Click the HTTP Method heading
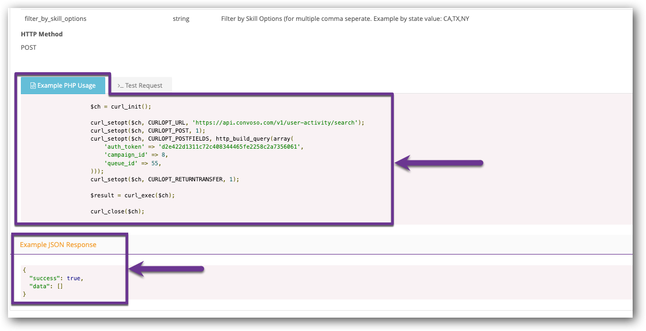This screenshot has height=331, width=646. coord(42,34)
